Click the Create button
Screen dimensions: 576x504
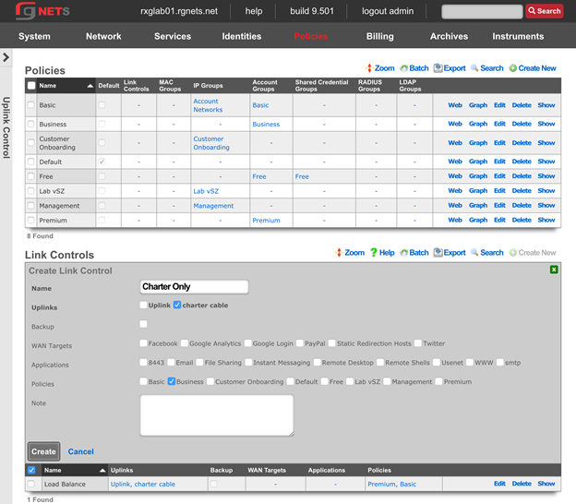coord(43,451)
